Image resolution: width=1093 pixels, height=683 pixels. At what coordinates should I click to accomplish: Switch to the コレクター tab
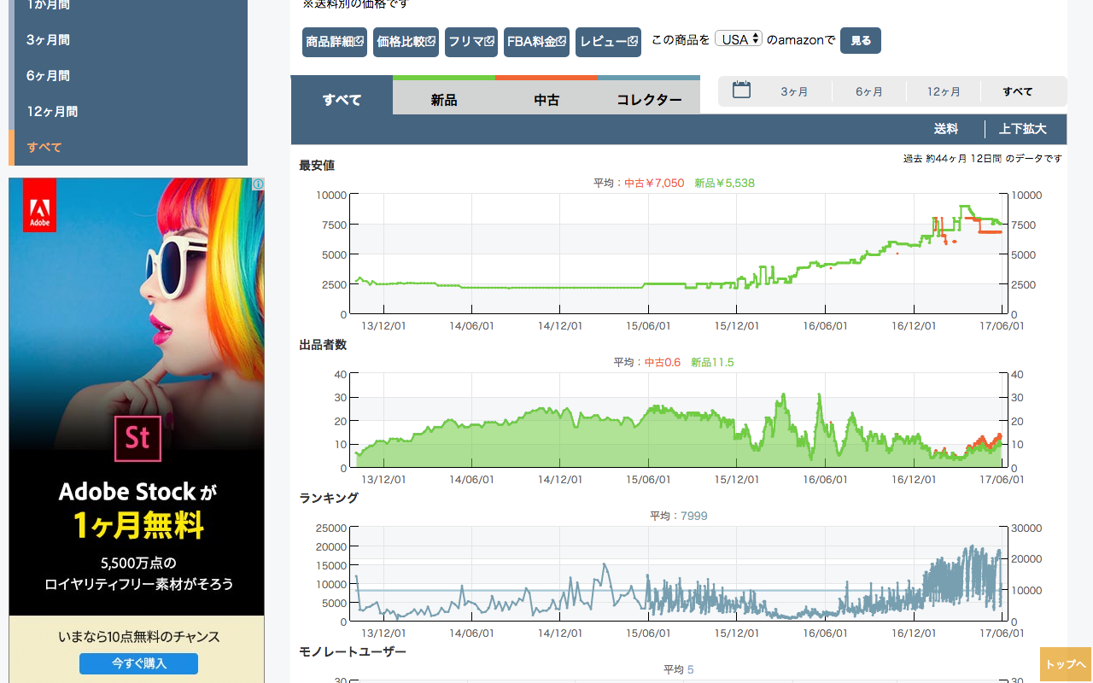point(649,100)
